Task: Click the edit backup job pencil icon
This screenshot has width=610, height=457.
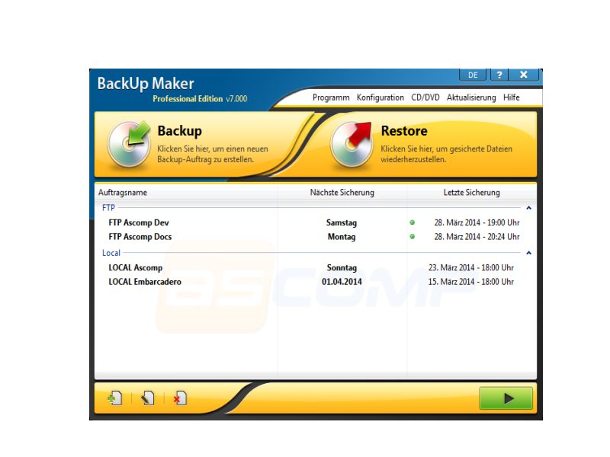Action: click(147, 398)
